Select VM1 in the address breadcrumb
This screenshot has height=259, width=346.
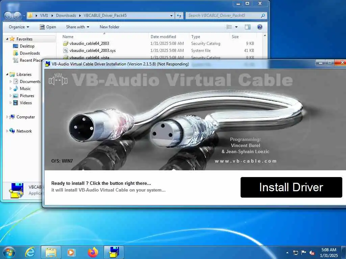tap(44, 16)
